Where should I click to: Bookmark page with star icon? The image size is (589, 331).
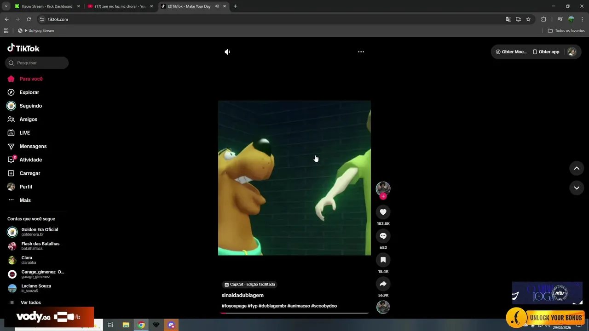528,19
